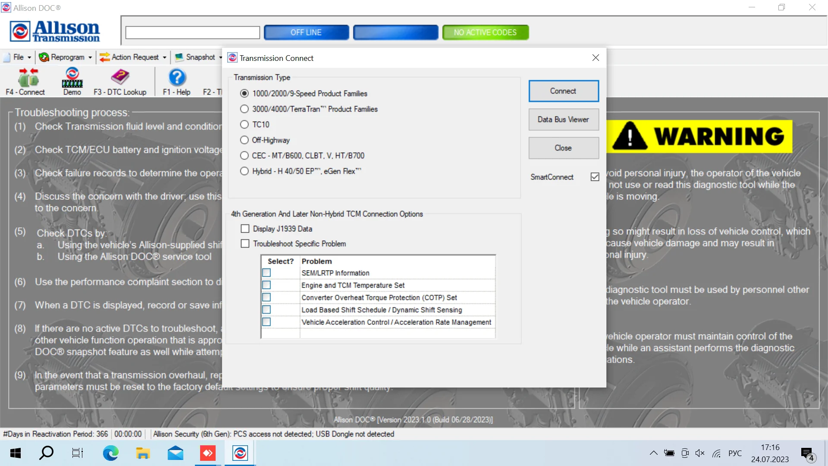
Task: Select 3000/4000/TerraTran Product Families radio
Action: 245,109
